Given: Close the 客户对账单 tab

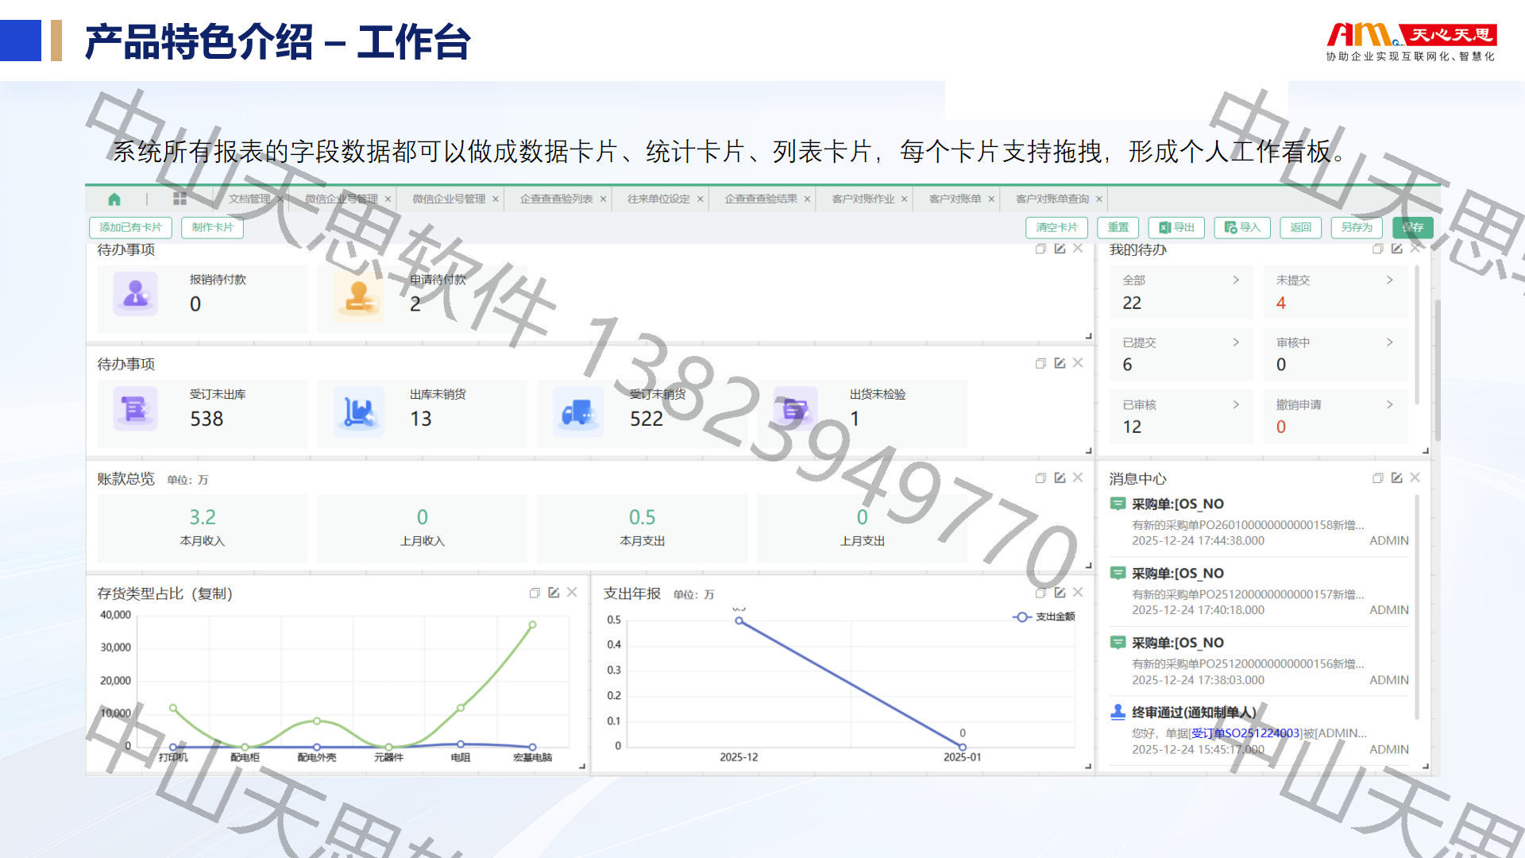Looking at the screenshot, I should 991,199.
